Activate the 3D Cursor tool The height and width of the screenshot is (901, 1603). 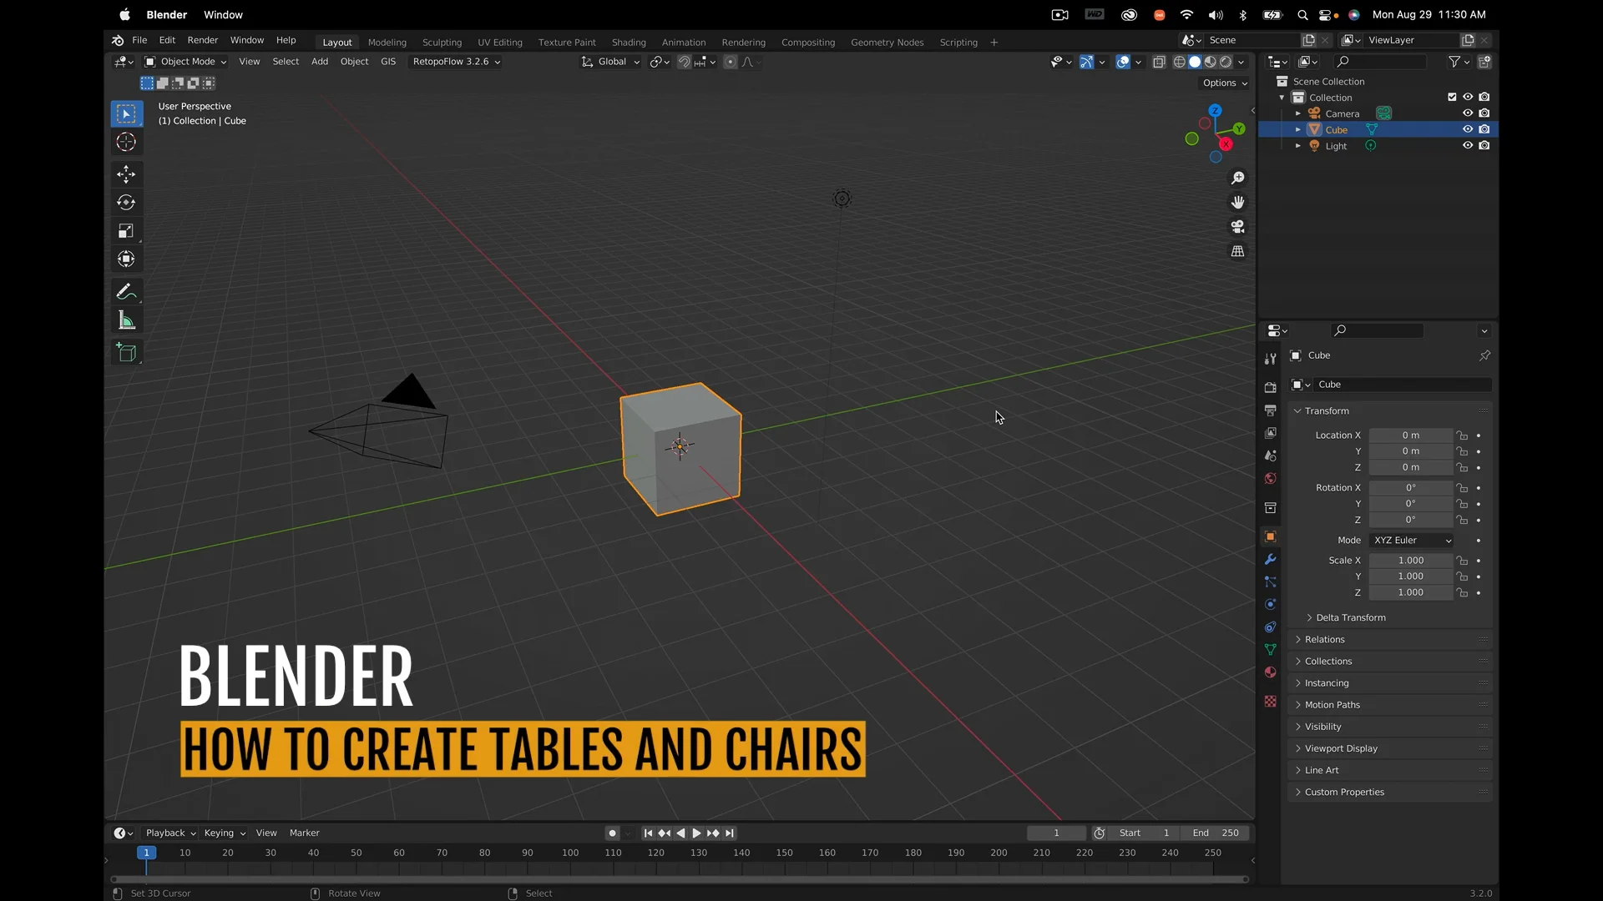(126, 143)
